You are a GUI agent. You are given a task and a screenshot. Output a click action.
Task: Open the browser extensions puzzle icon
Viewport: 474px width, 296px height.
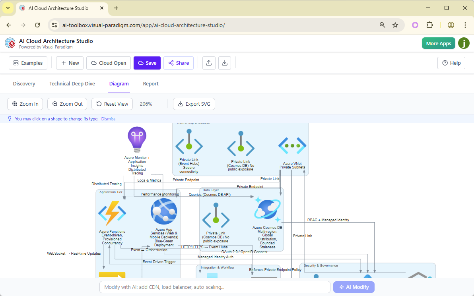pyautogui.click(x=430, y=25)
